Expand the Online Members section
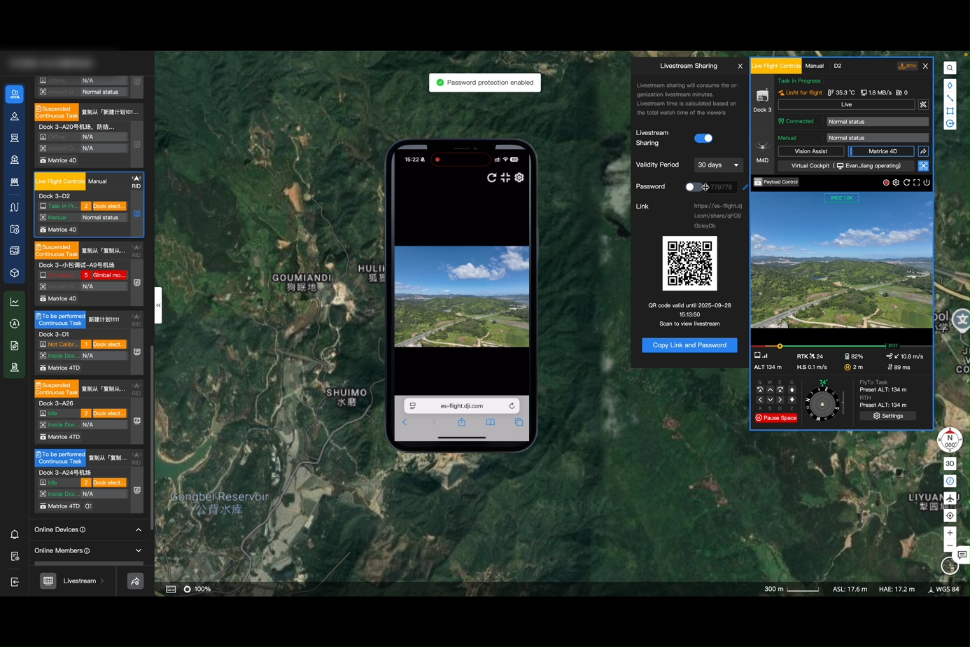The image size is (970, 647). click(x=138, y=550)
